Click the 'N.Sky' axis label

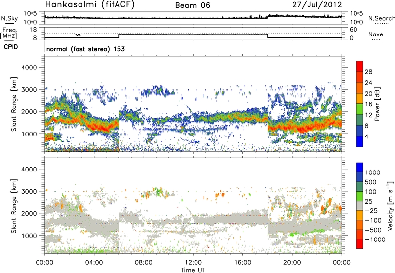coord(9,18)
